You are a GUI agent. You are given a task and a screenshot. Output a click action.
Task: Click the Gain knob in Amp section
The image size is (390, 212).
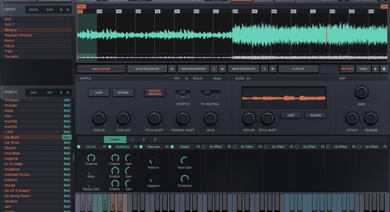tap(361, 92)
